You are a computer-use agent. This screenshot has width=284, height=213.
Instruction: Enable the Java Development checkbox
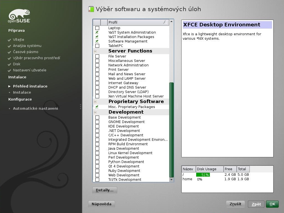[x=97, y=149]
